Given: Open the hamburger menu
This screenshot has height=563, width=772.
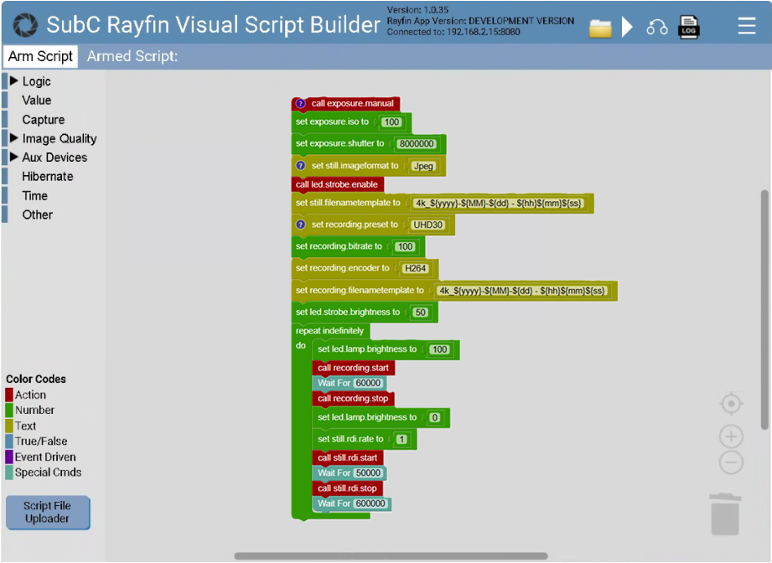Looking at the screenshot, I should (746, 27).
